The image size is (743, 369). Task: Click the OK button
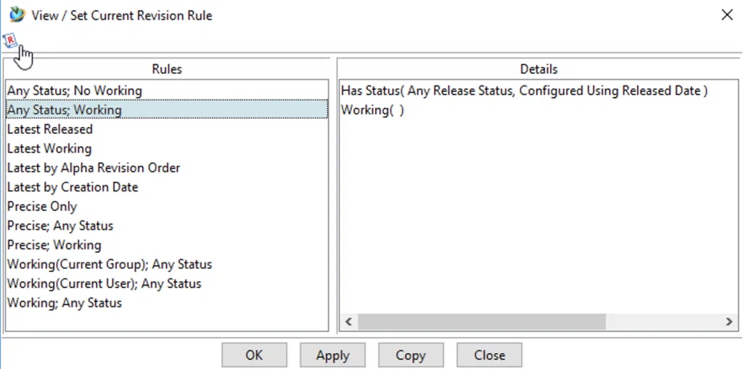pos(255,355)
